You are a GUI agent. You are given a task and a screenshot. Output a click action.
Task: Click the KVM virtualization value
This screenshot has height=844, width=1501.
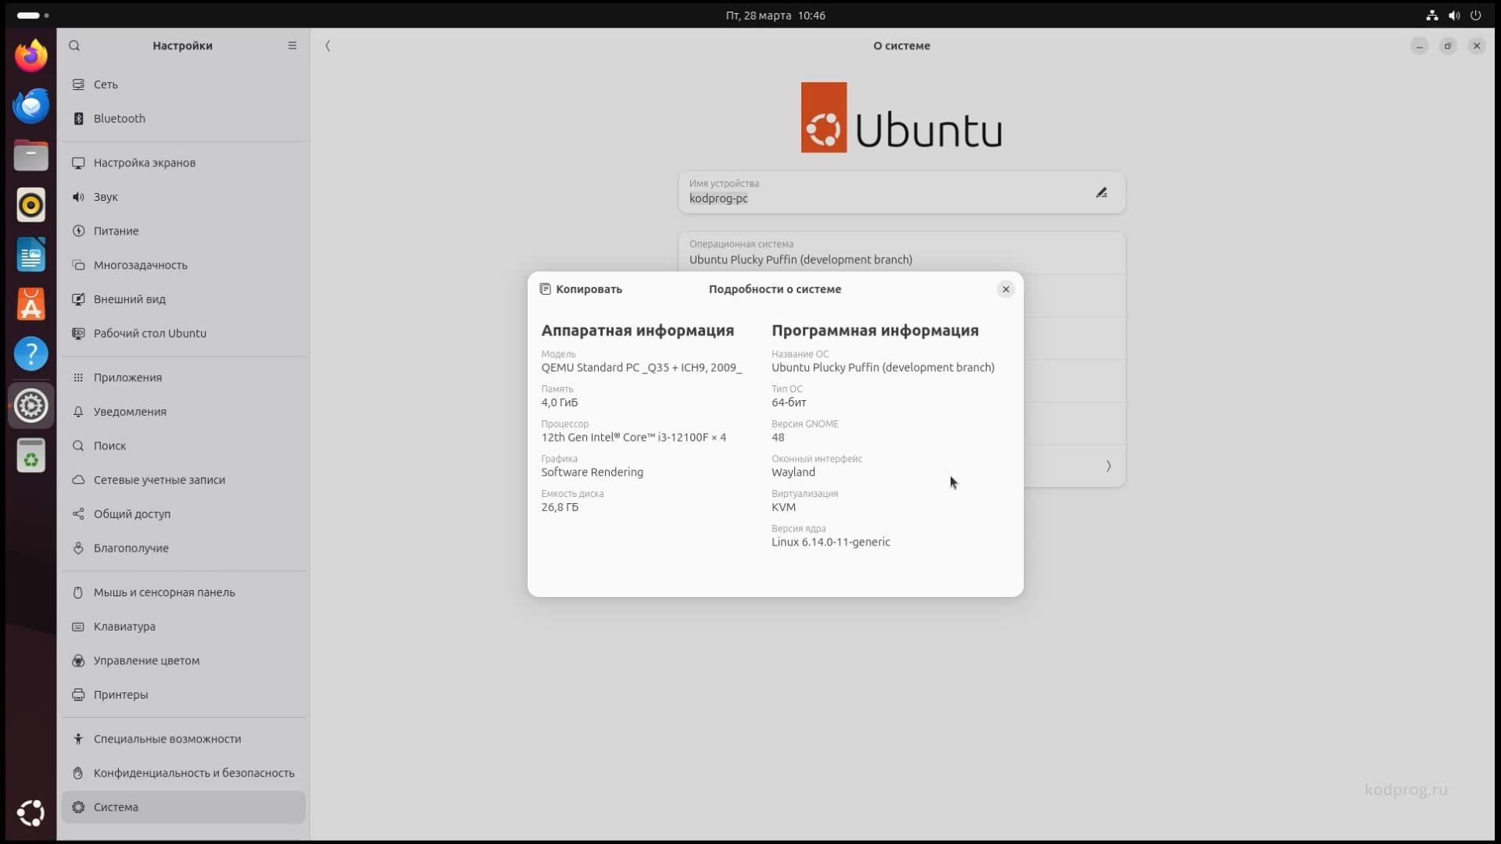pyautogui.click(x=783, y=507)
